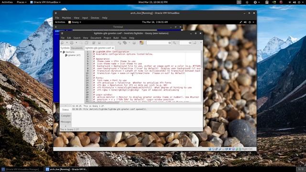Click the 'This is Geany 1.27' status message
This screenshot has height=172, width=306.
click(x=88, y=106)
